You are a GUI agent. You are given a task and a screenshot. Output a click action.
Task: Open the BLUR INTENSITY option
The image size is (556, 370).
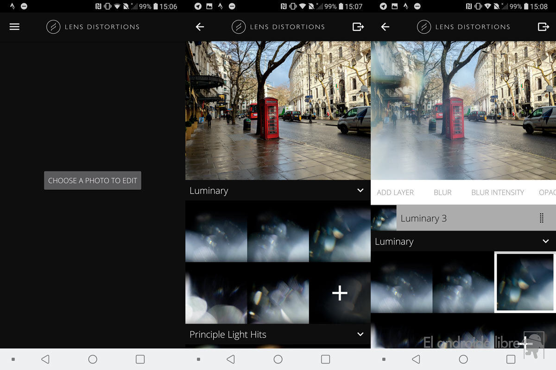coord(498,192)
